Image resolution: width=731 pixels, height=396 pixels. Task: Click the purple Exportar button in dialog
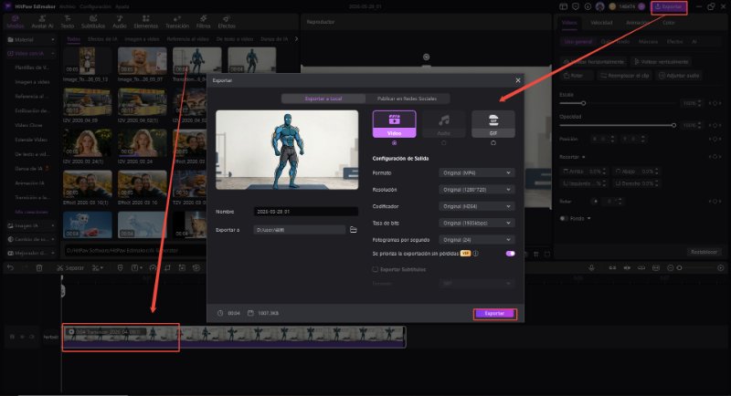click(x=494, y=314)
